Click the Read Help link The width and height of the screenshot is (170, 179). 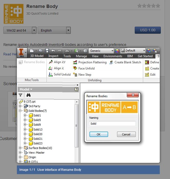[10, 54]
